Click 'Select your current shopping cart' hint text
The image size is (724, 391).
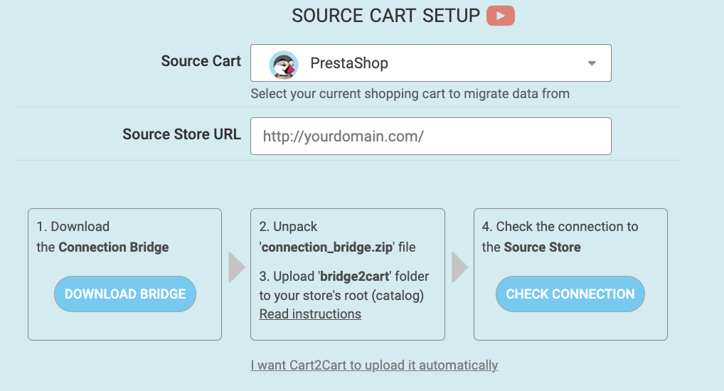[x=410, y=94]
